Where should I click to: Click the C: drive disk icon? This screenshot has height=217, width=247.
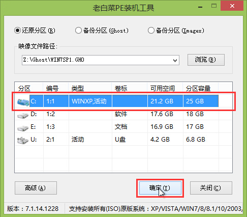[23, 102]
